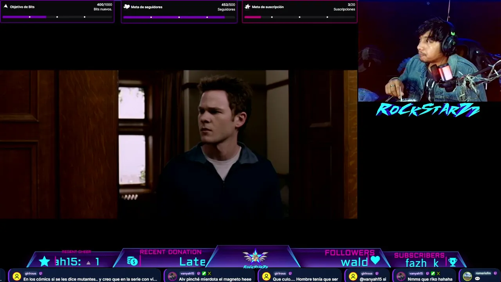501x282 pixels.
Task: Click the subscription goal star icon
Action: click(247, 7)
